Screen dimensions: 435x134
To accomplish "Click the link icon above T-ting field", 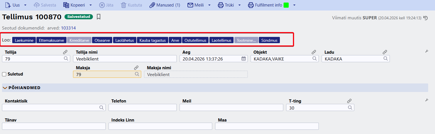I will [x=349, y=101].
